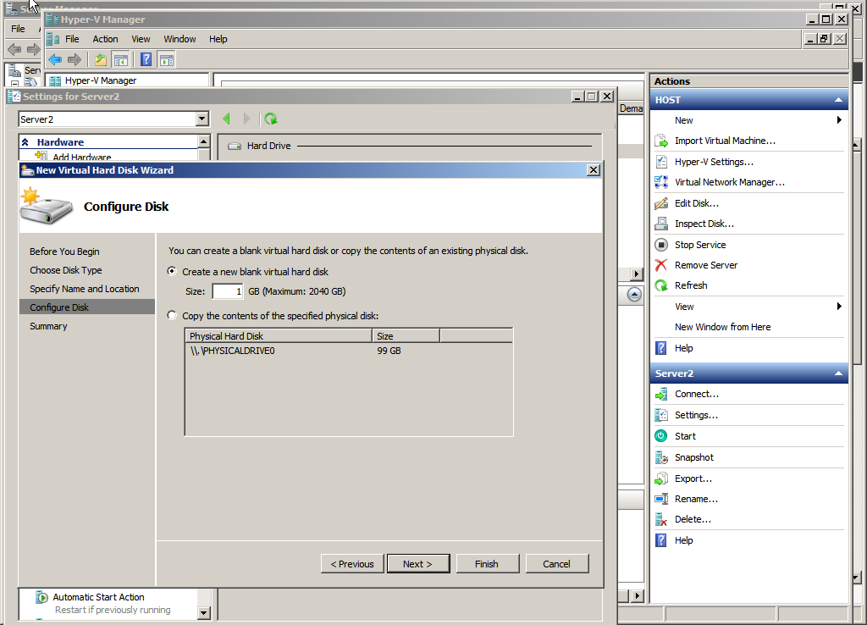
Task: Open the Action menu
Action: 105,39
